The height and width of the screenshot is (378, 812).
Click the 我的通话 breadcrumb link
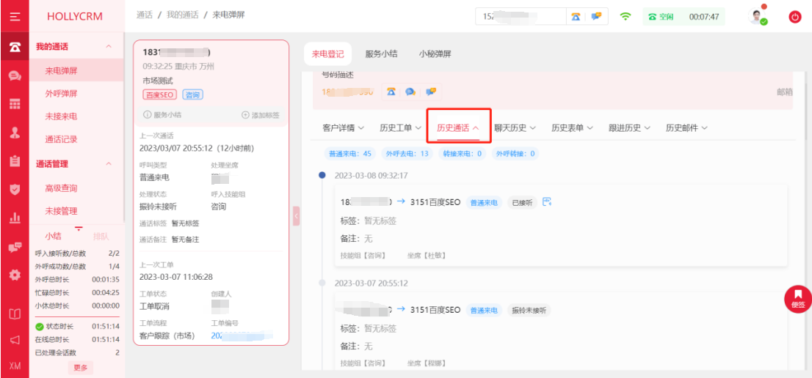(182, 15)
